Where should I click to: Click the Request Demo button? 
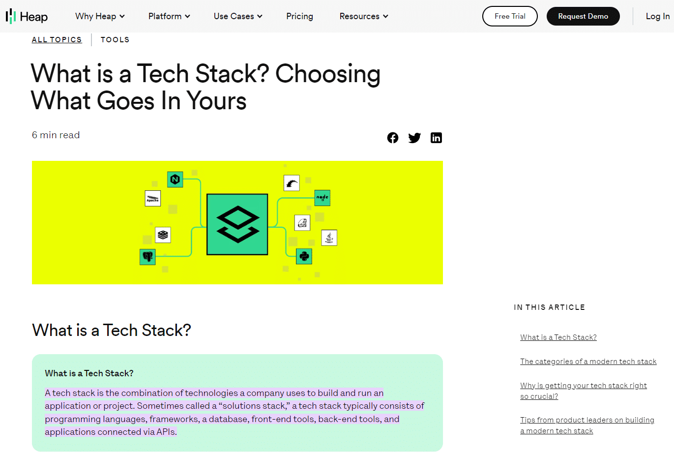coord(583,16)
